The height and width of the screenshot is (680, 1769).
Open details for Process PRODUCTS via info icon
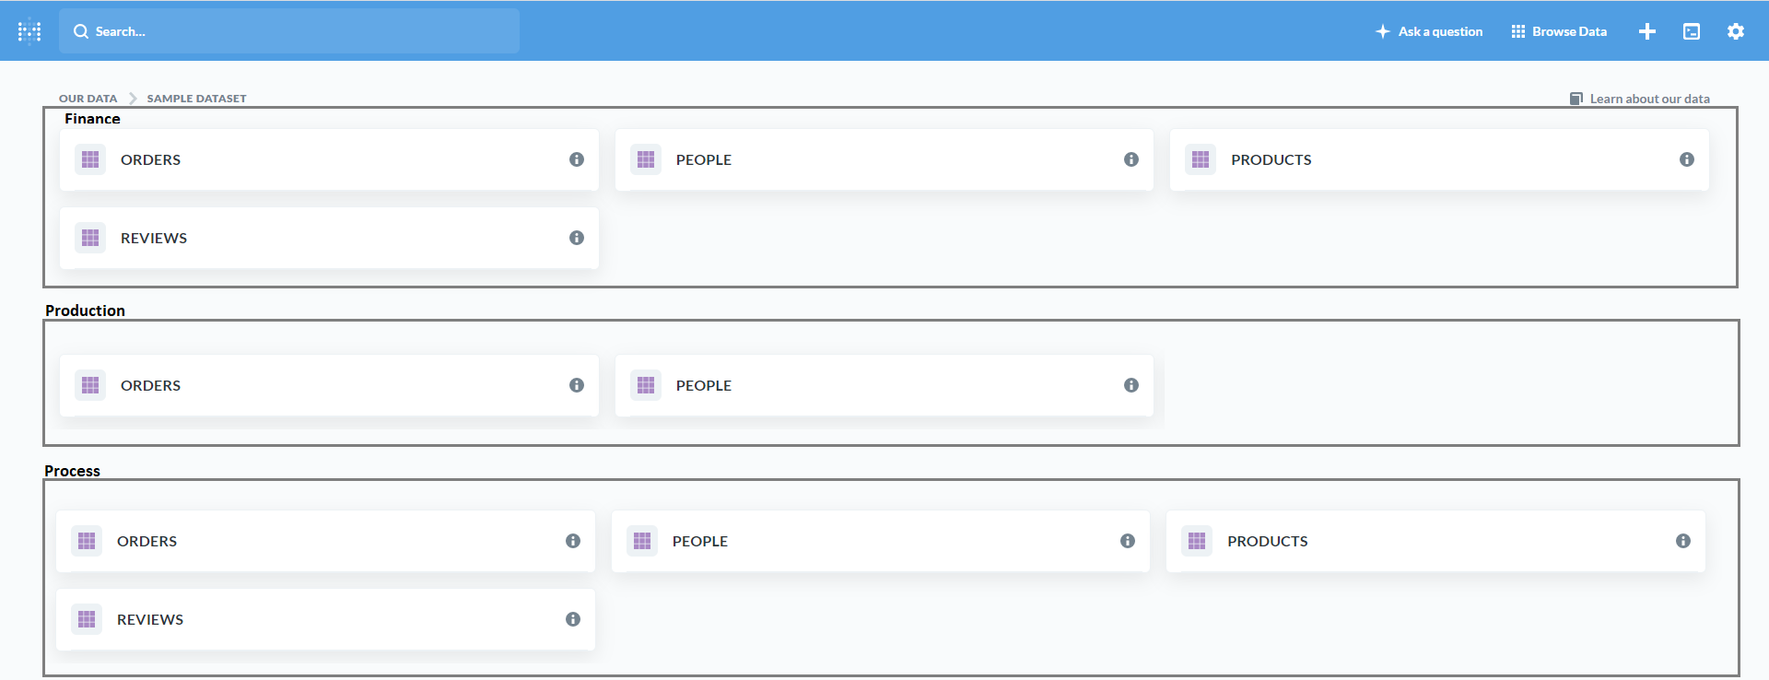1683,541
